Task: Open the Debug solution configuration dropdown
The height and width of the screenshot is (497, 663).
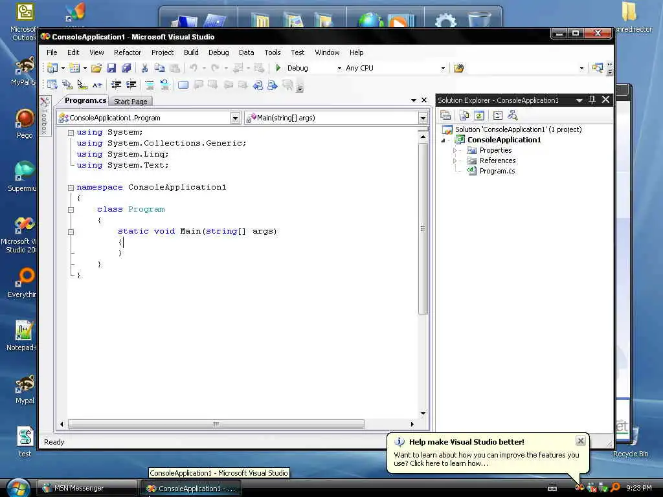Action: coord(339,68)
